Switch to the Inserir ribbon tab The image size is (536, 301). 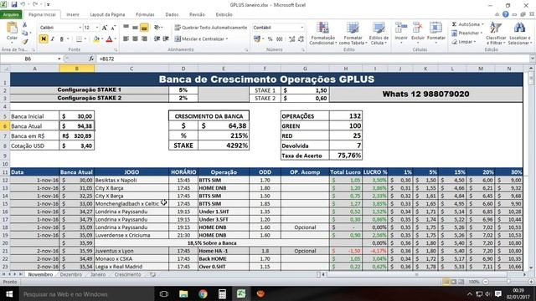pyautogui.click(x=73, y=15)
